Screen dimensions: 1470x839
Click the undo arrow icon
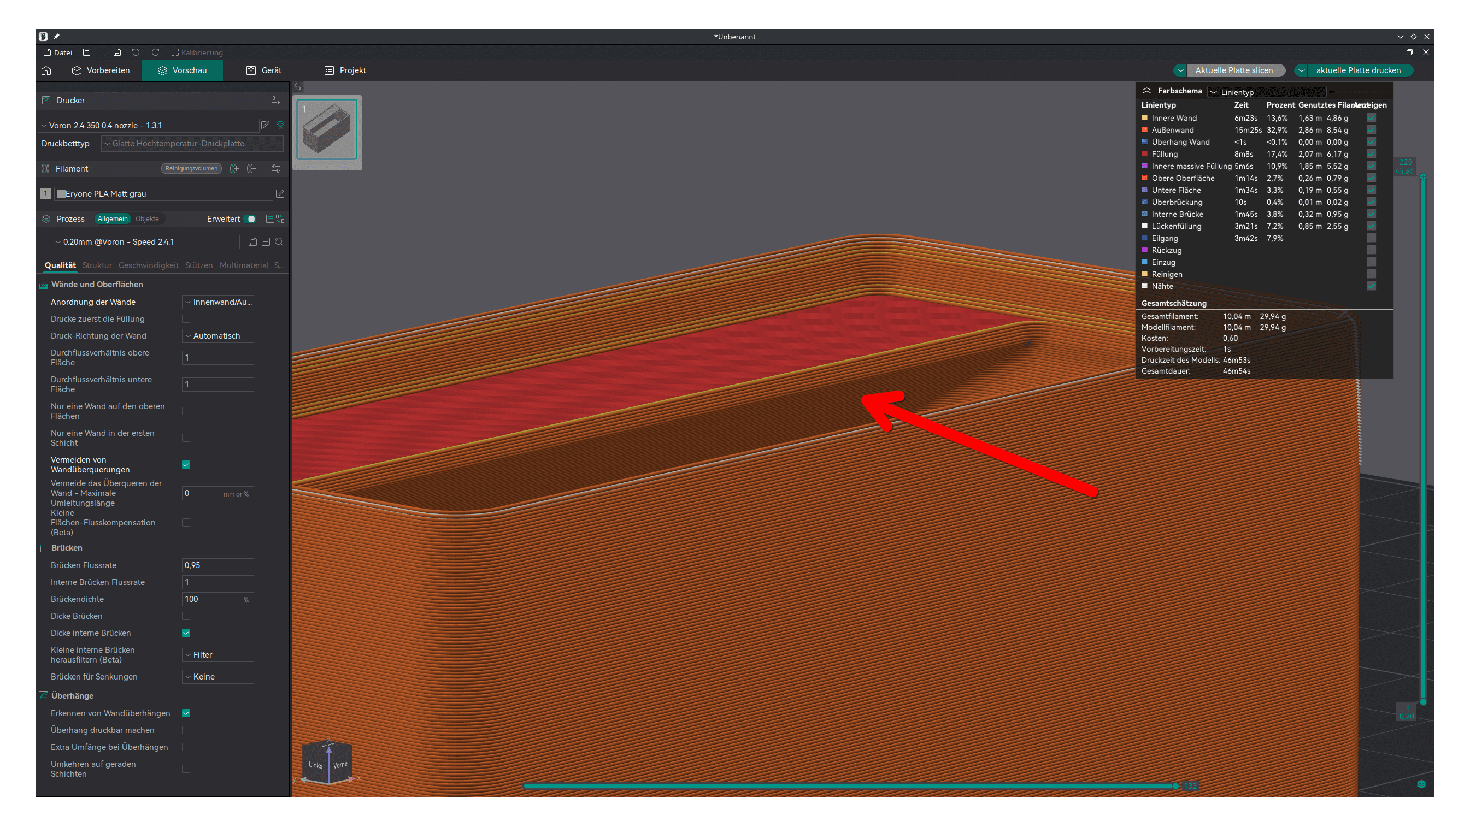[x=136, y=52]
